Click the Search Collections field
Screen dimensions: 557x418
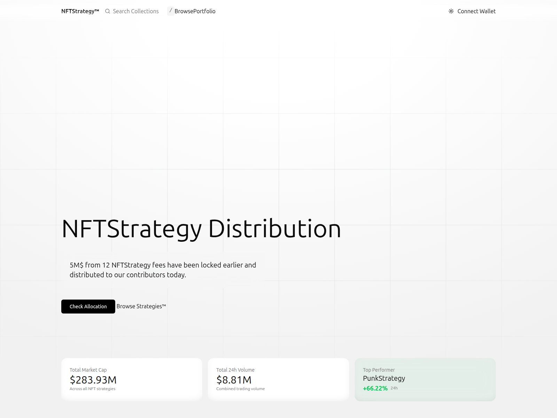135,11
